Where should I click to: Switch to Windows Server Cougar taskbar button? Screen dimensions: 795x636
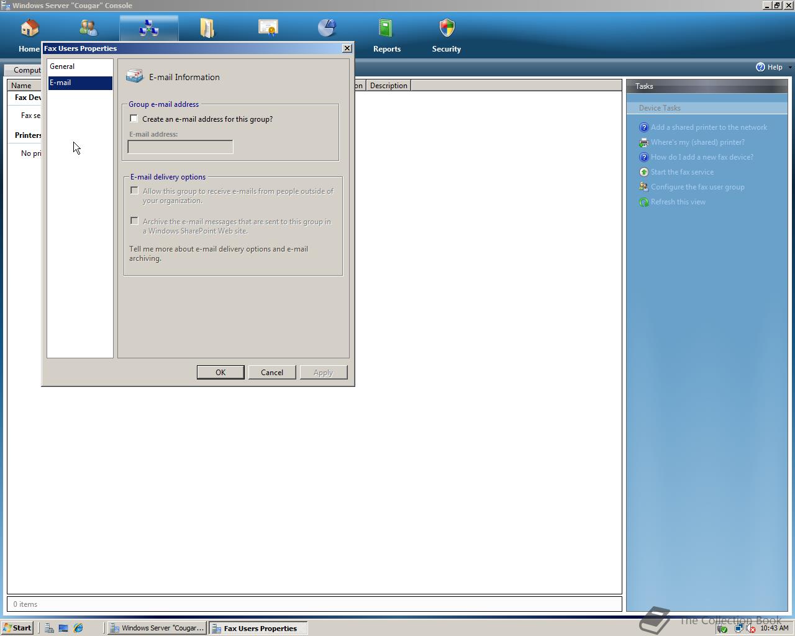pyautogui.click(x=157, y=628)
